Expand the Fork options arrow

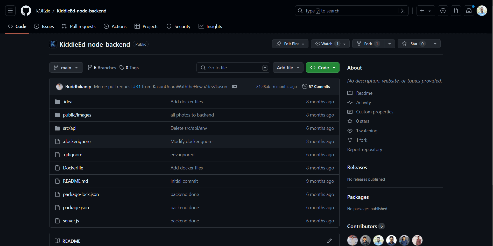[390, 44]
